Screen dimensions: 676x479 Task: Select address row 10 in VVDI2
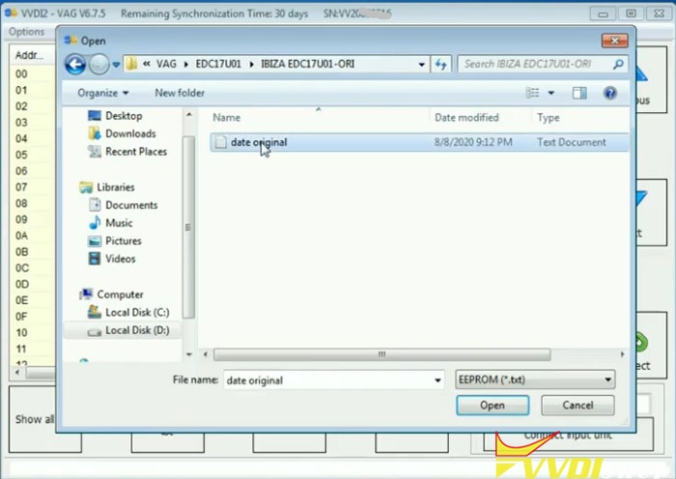(21, 333)
